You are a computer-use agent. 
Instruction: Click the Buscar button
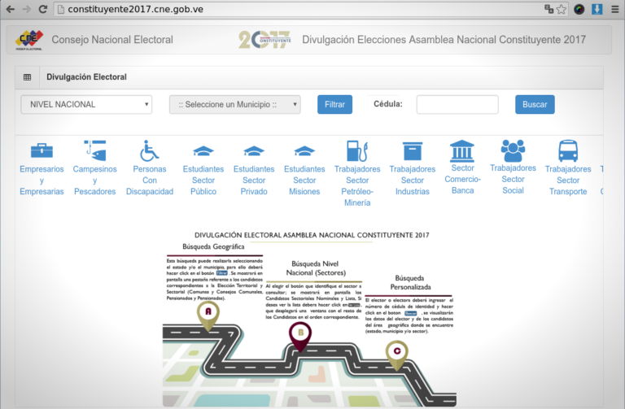[535, 104]
